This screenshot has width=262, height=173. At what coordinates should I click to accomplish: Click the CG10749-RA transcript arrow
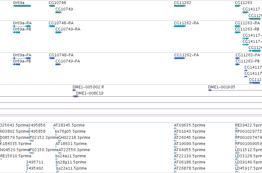coord(58,32)
